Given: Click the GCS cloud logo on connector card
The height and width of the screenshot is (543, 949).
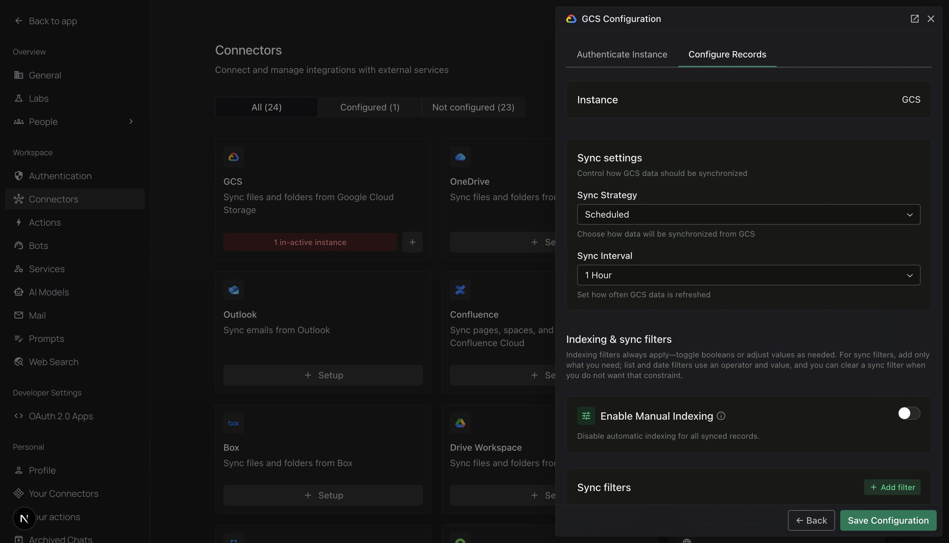Looking at the screenshot, I should pos(233,157).
